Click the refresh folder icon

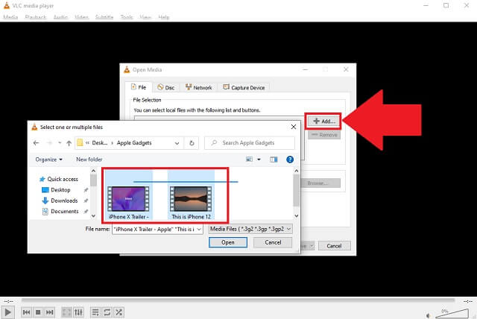[x=192, y=143]
